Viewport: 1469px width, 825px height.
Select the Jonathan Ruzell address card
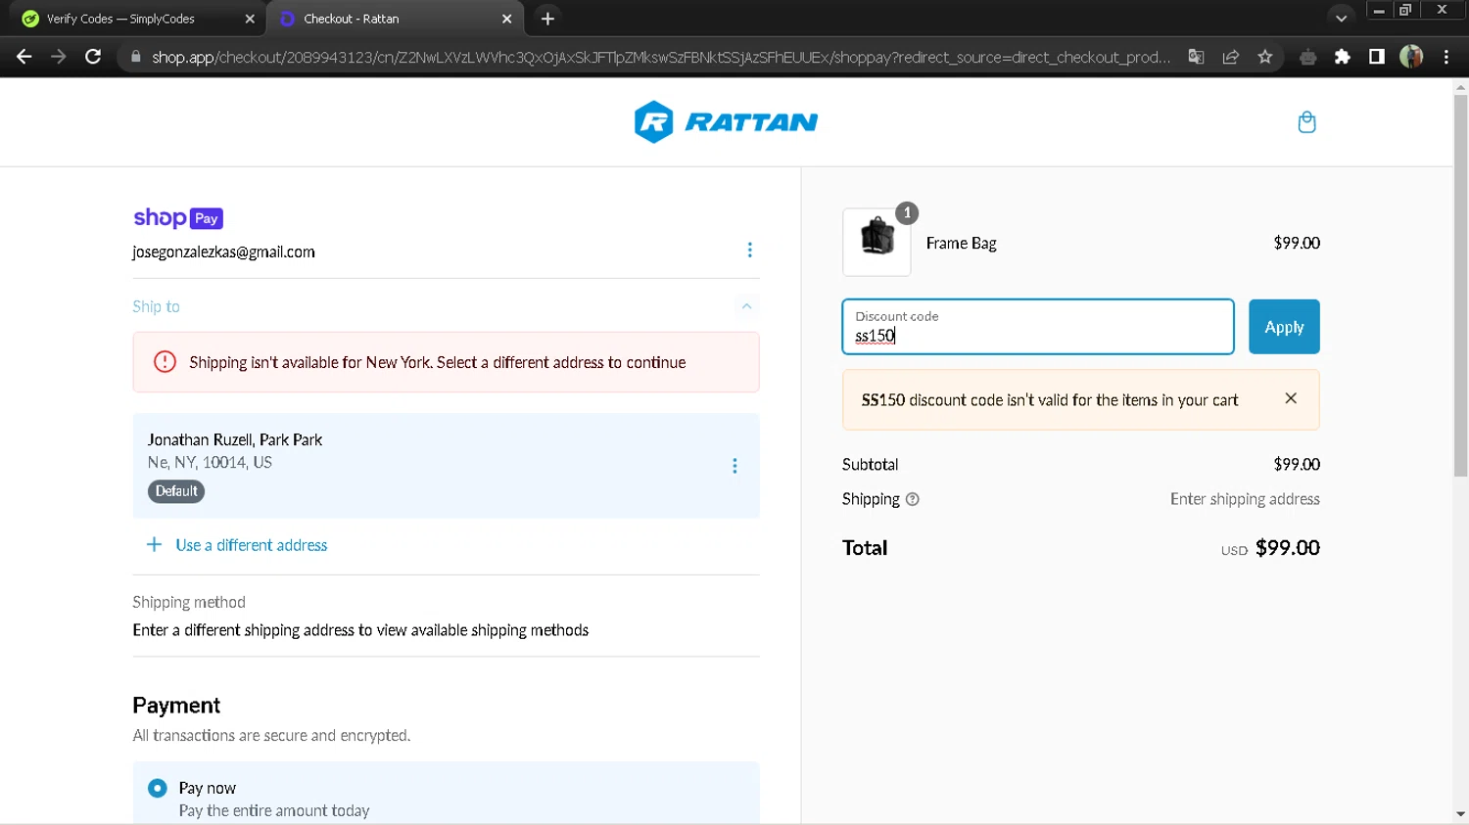pyautogui.click(x=446, y=466)
